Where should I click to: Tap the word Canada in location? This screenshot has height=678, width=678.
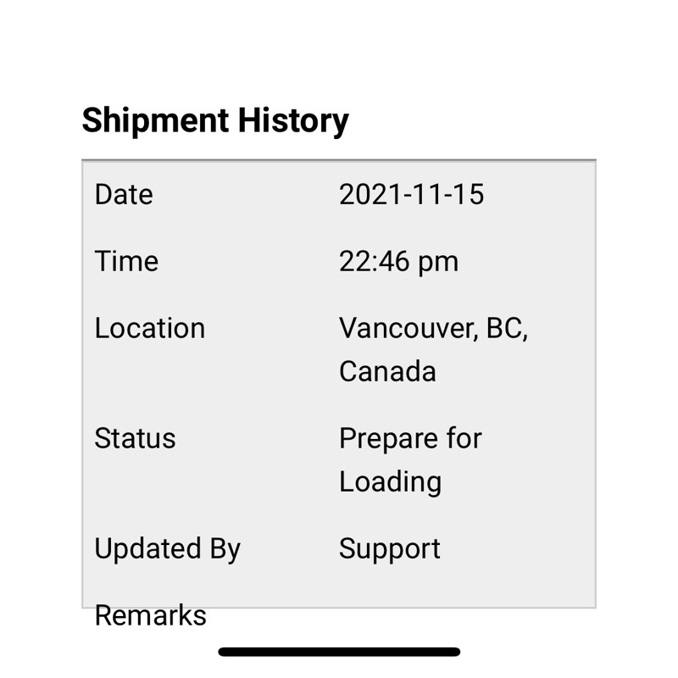point(387,371)
